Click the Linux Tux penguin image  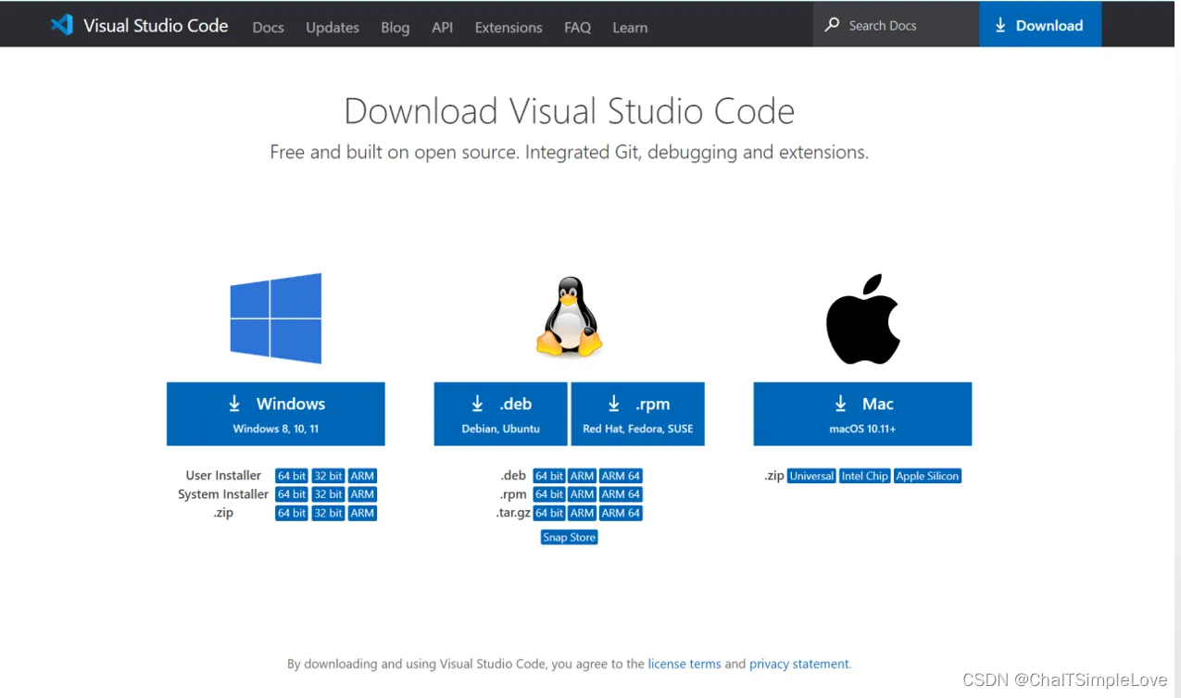(x=569, y=317)
